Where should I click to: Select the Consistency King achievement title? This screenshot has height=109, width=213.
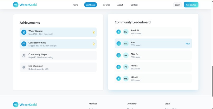coord(37,42)
